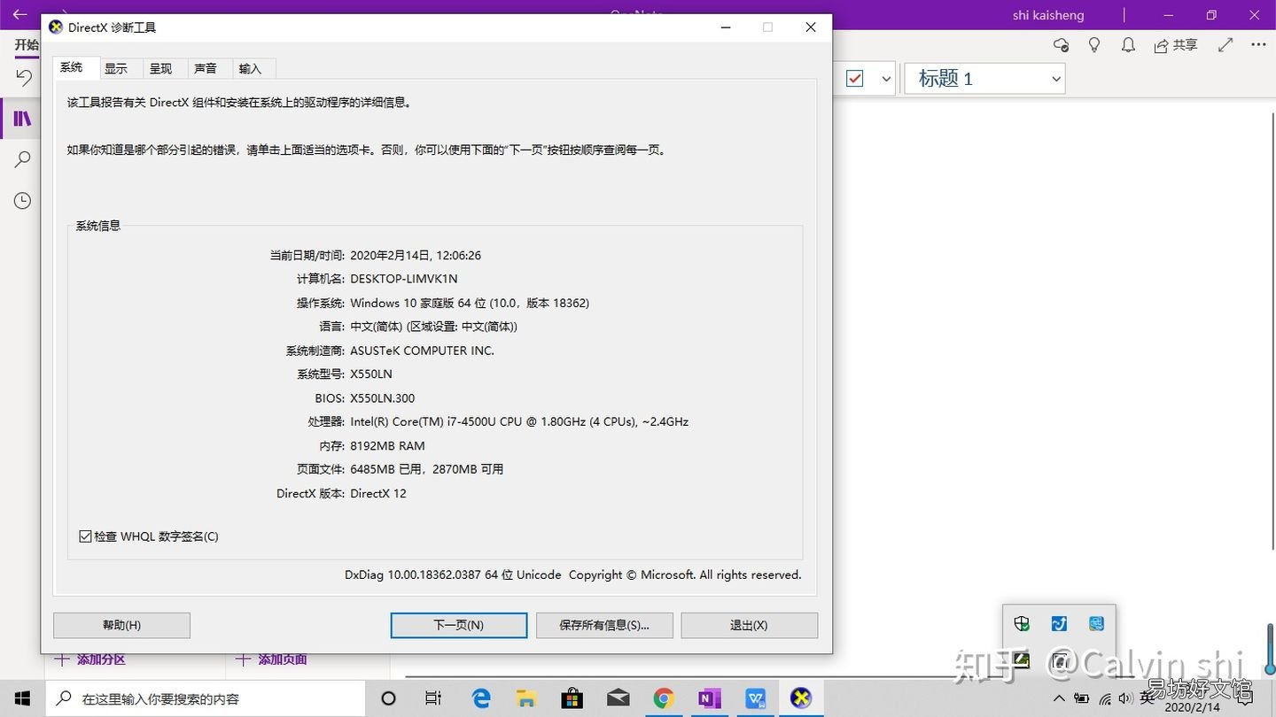The image size is (1276, 717).
Task: Minimize the DirectX 诊断工具 window
Action: coord(726,27)
